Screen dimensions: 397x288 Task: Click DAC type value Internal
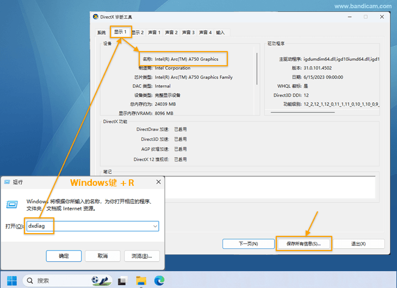[163, 86]
